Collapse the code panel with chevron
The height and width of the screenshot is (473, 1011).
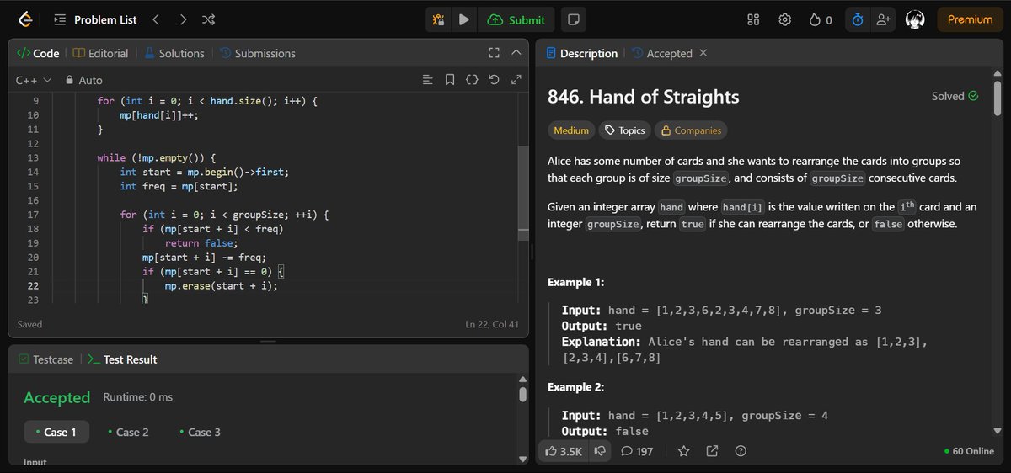[x=516, y=53]
